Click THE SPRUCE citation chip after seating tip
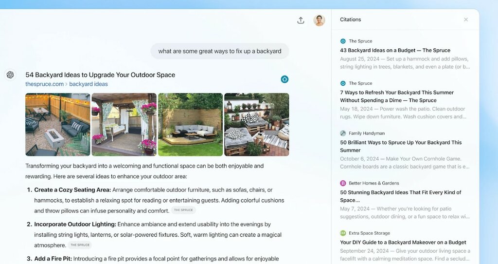 point(183,210)
